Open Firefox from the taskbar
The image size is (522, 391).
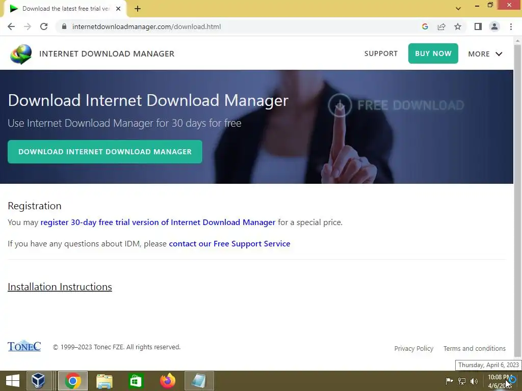pos(167,381)
